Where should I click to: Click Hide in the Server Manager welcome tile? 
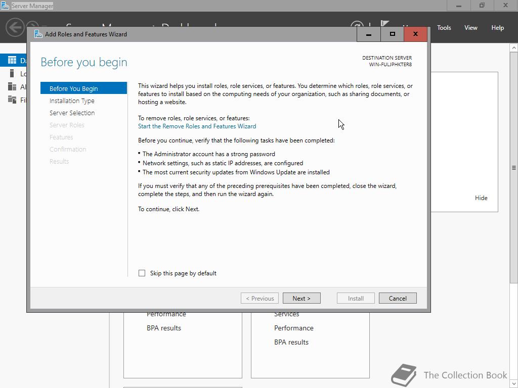481,198
